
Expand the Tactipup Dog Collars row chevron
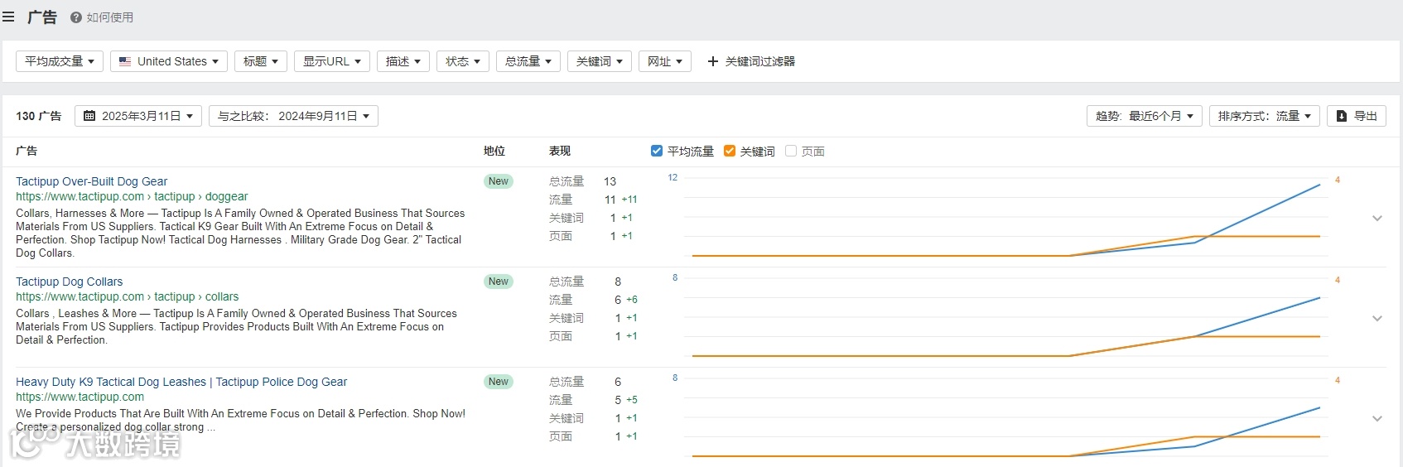1377,319
